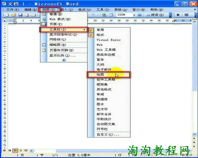Select 普通(N) view in menu
Screen dimensions: 198x158
pos(64,14)
